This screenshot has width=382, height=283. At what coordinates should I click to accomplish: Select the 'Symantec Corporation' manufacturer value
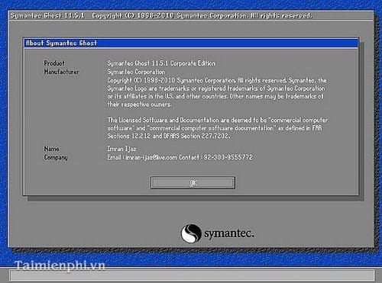(136, 72)
